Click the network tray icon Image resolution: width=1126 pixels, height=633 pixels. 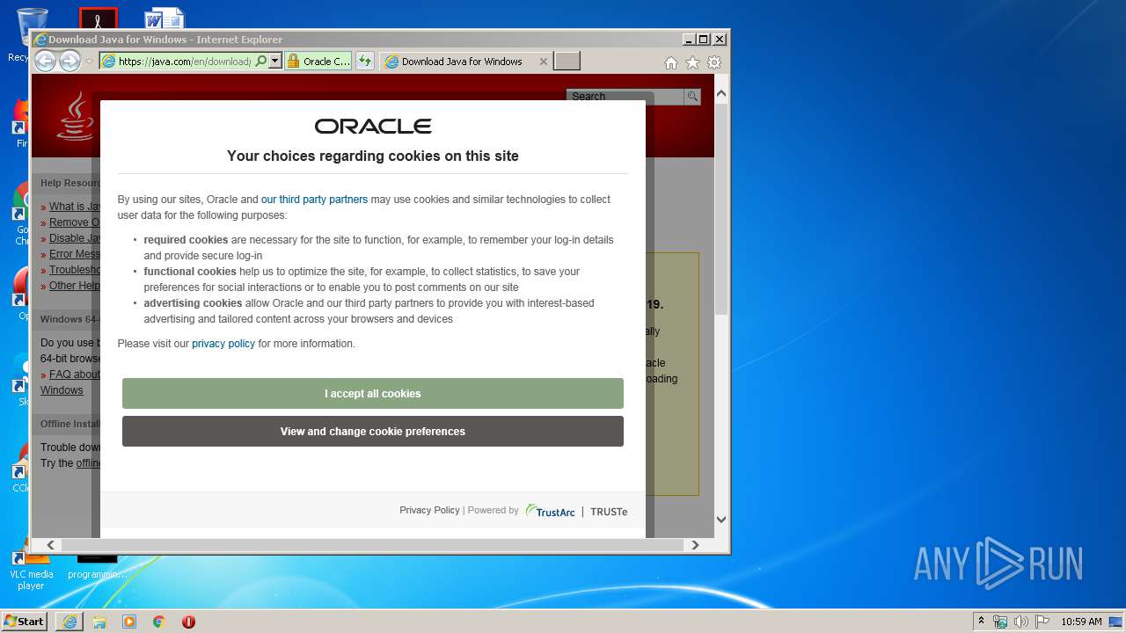pyautogui.click(x=1000, y=622)
